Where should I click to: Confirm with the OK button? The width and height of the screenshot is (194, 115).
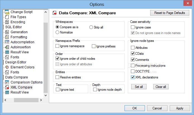(135, 108)
